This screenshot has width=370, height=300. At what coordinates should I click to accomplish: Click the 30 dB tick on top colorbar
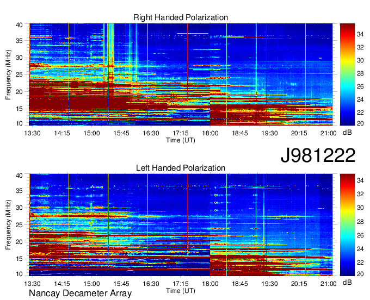coord(360,60)
